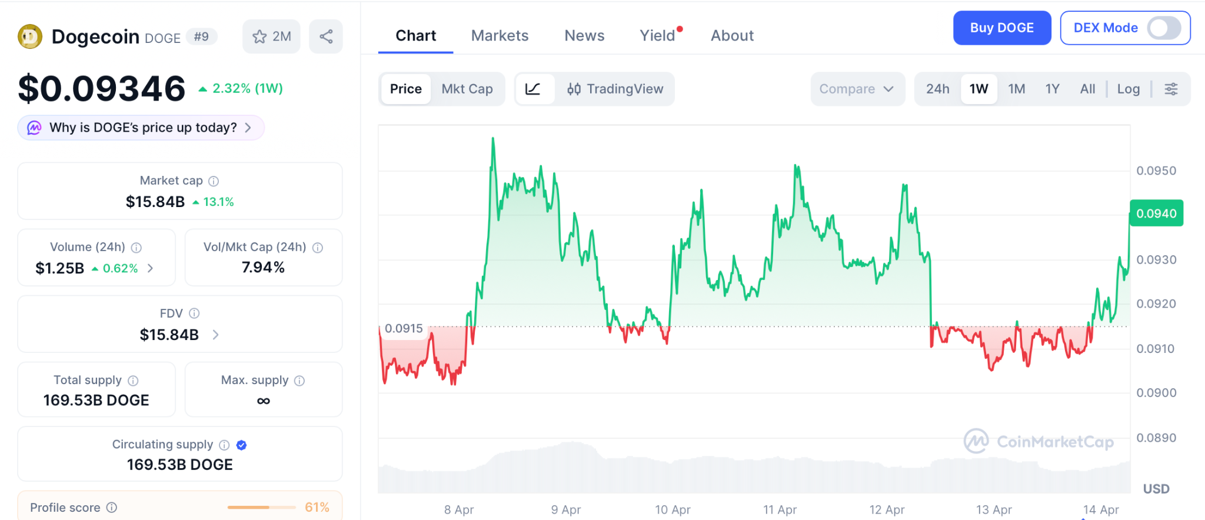Toggle the Log scale option
This screenshot has height=520, width=1205.
click(x=1128, y=89)
